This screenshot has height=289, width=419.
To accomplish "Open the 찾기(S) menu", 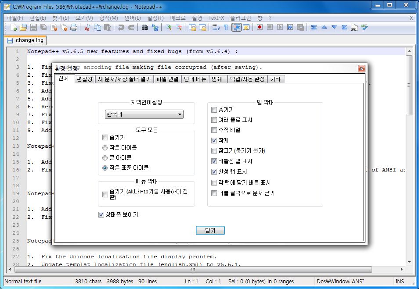I will click(61, 18).
